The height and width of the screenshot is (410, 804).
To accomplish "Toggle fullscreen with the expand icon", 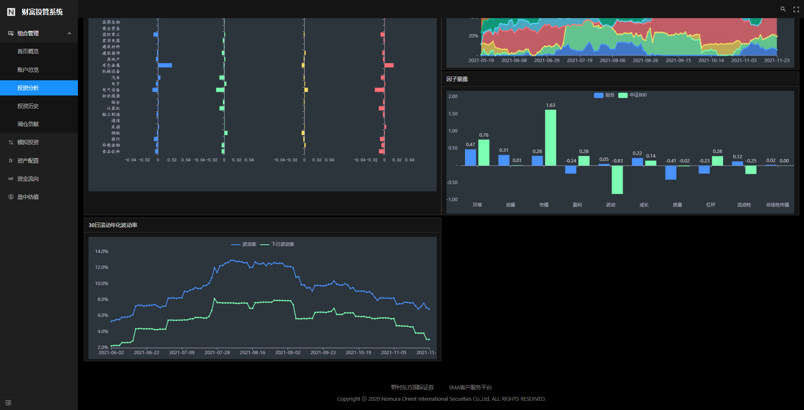I will [x=796, y=9].
